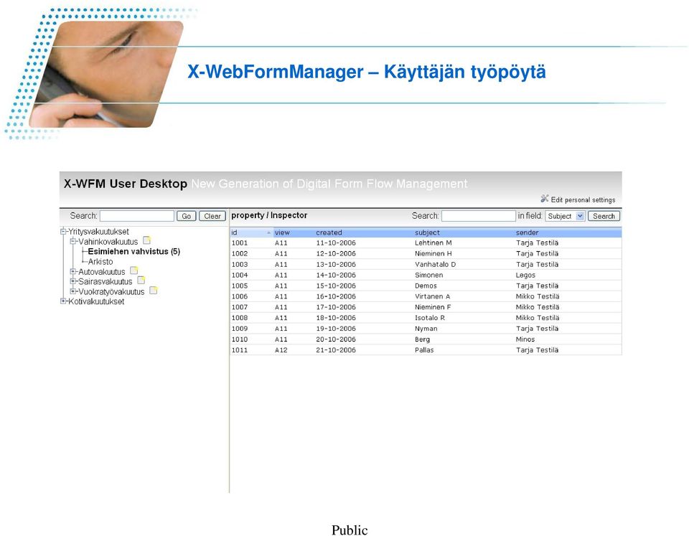Sort by the view column header
The height and width of the screenshot is (536, 689).
tap(282, 232)
